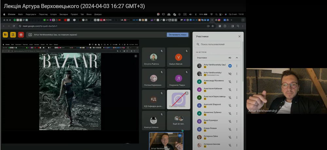327x150 pixels.
Task: Toggle the microphone of Катерина Зайка
Action: (x=230, y=137)
